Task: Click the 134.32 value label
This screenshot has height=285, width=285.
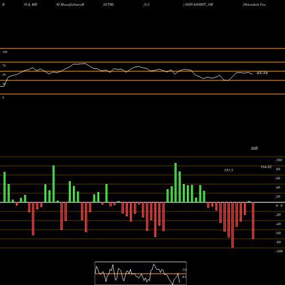Action: click(x=266, y=167)
